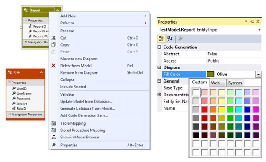Click the User entity icon in header
Viewport: 266px width, 162px height.
tap(9, 72)
